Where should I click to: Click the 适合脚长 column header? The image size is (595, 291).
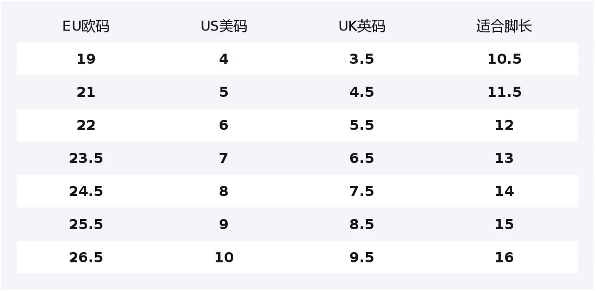504,27
